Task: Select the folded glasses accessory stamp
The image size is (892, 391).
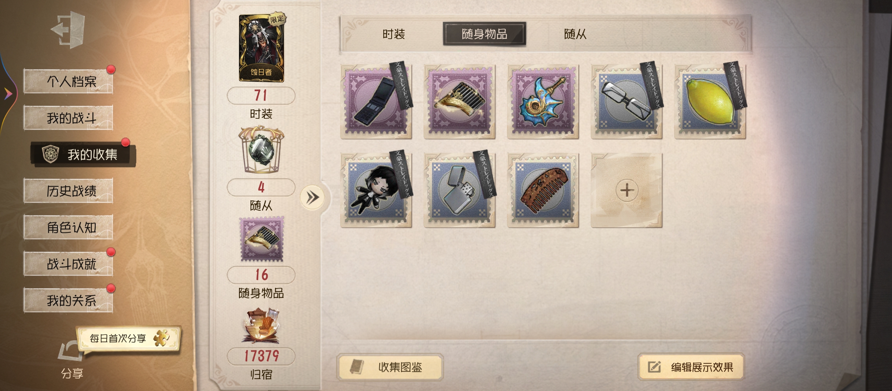Action: tap(627, 101)
